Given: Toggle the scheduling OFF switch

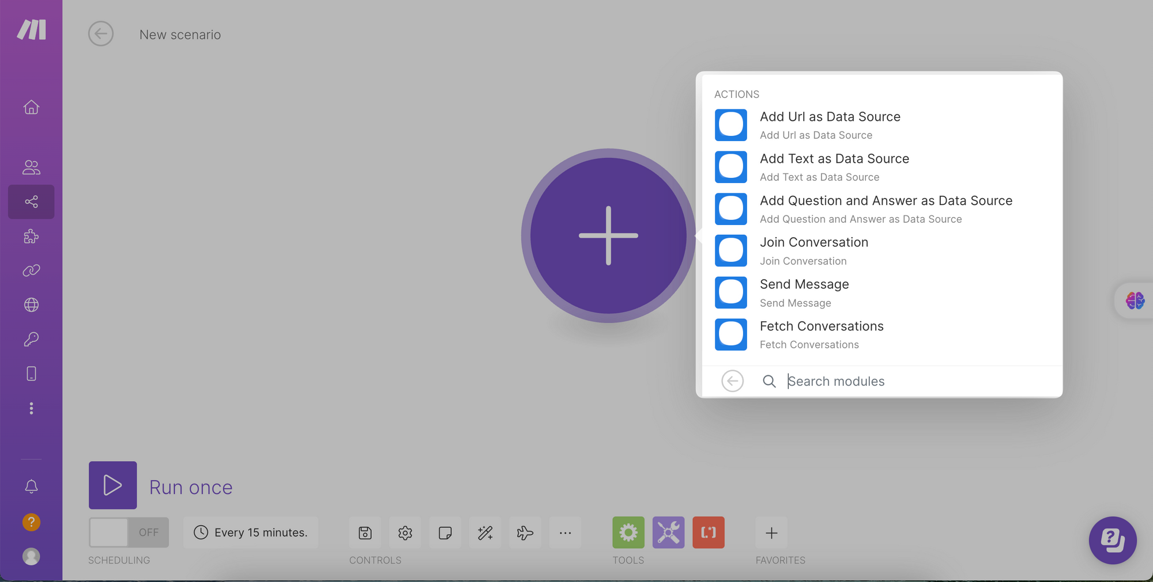Looking at the screenshot, I should click(129, 532).
